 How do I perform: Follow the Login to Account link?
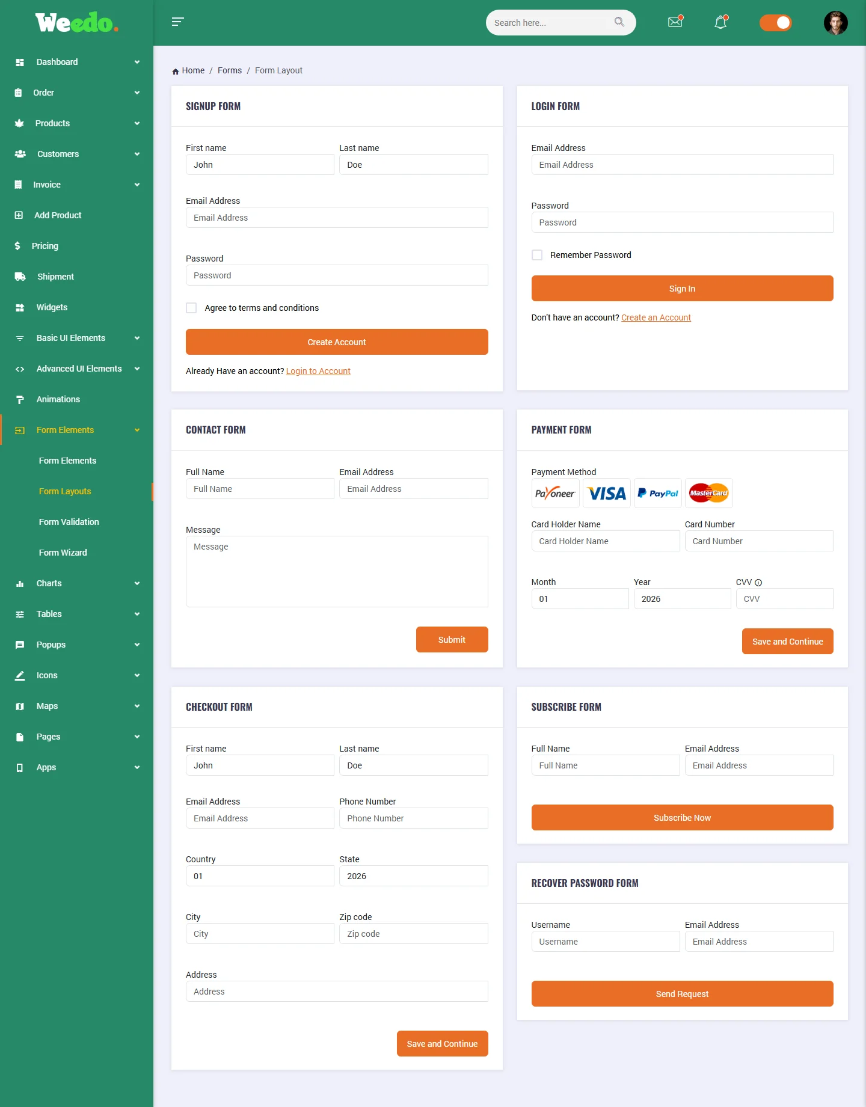[318, 371]
